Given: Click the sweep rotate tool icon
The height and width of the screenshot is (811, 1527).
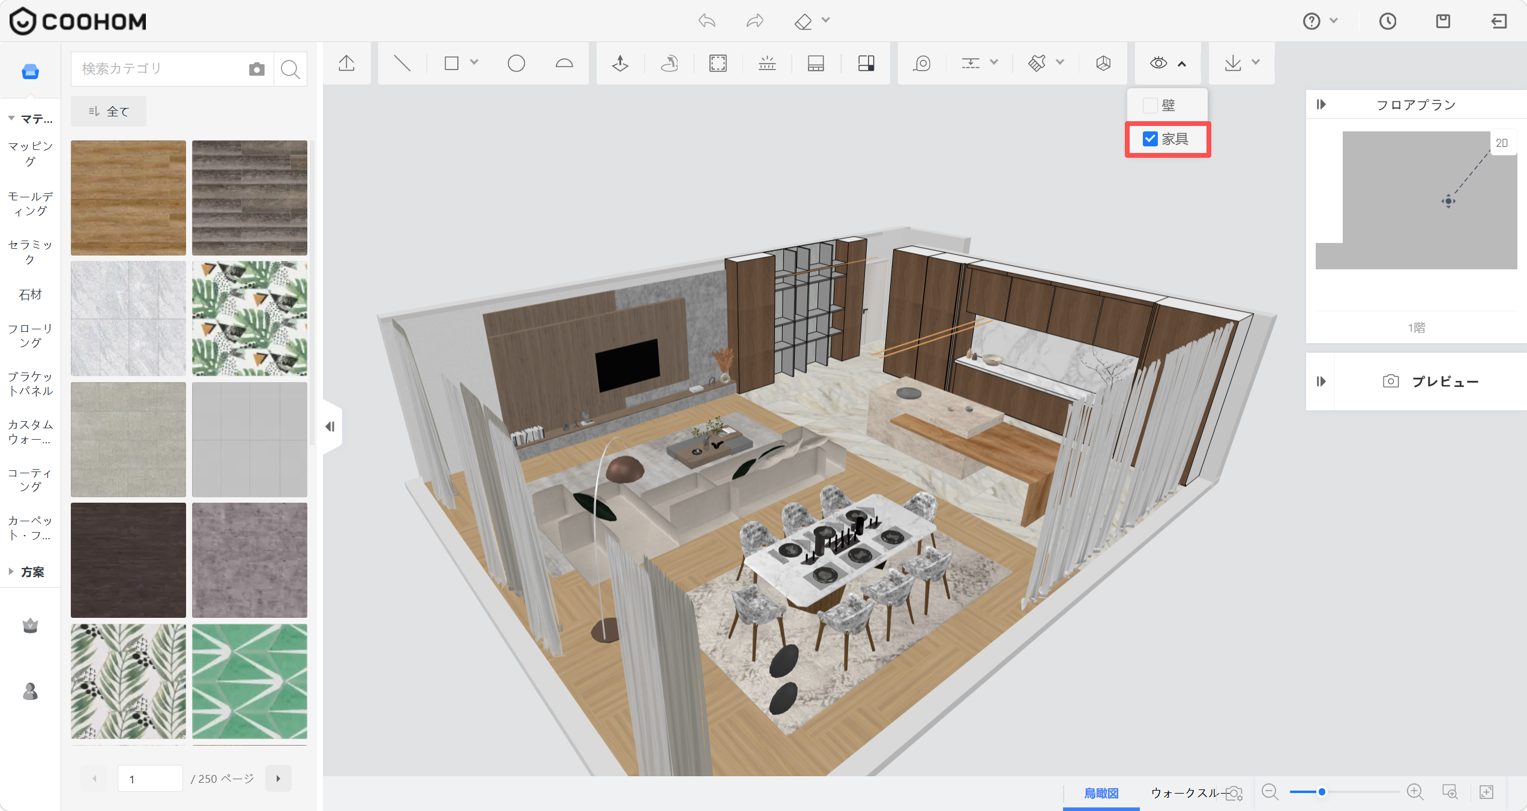Looking at the screenshot, I should point(669,63).
